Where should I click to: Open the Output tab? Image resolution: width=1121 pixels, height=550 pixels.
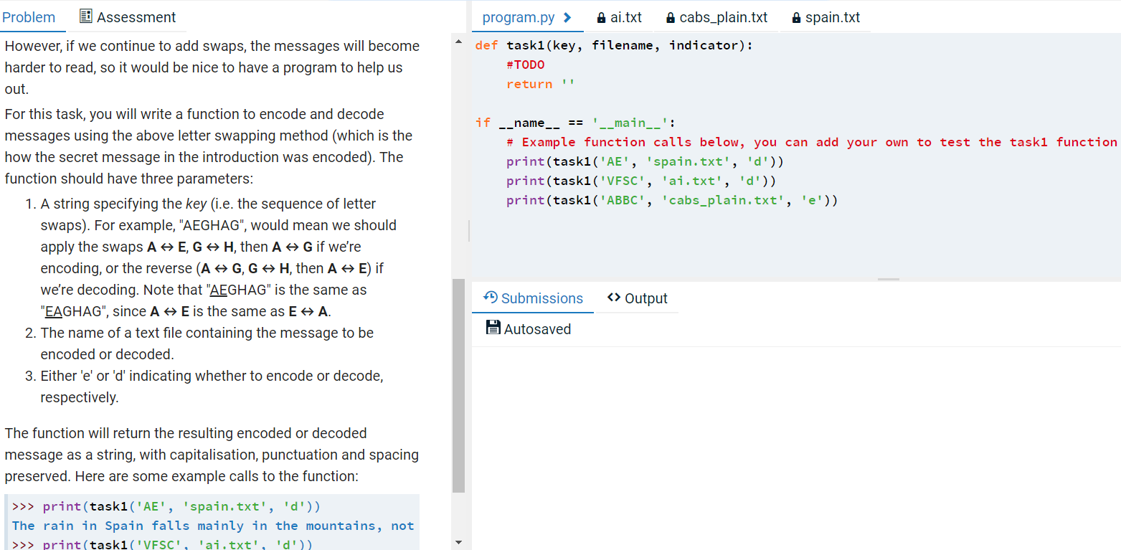point(645,298)
